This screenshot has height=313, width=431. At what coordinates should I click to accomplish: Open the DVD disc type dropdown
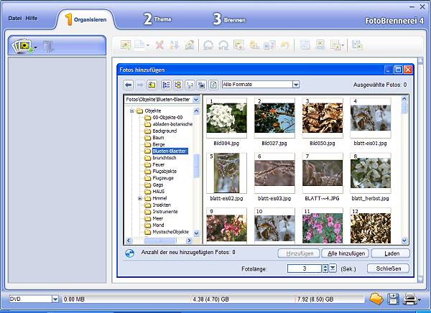click(x=54, y=299)
